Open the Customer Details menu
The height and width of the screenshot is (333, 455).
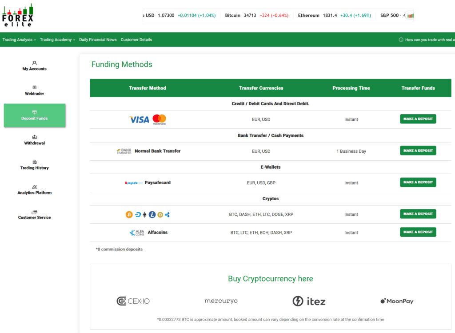coord(136,40)
